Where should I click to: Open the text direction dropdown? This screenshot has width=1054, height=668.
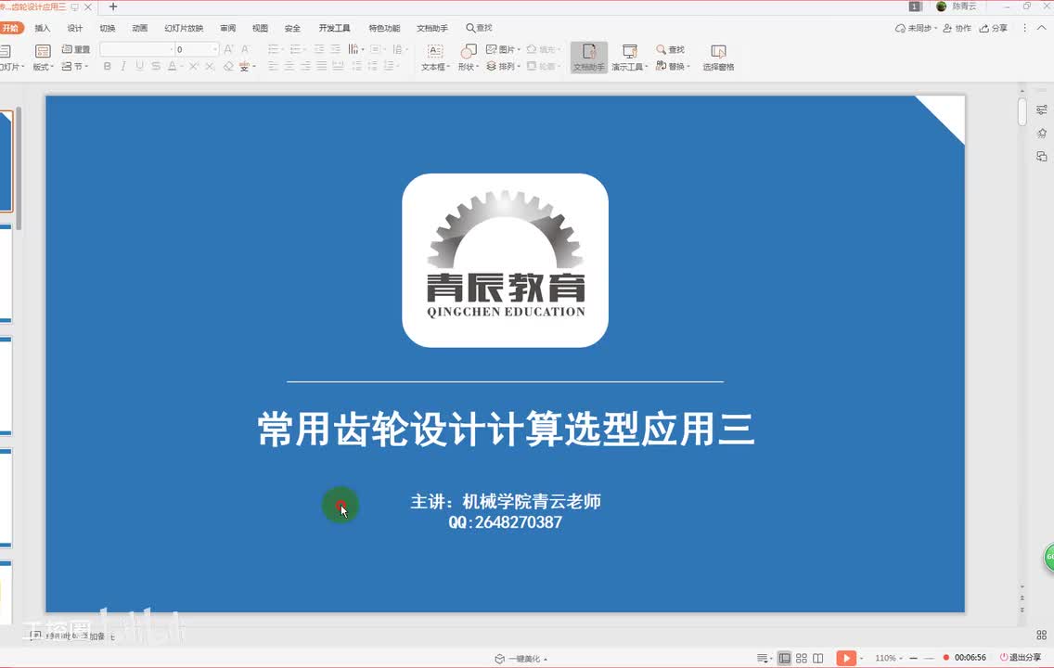(355, 49)
